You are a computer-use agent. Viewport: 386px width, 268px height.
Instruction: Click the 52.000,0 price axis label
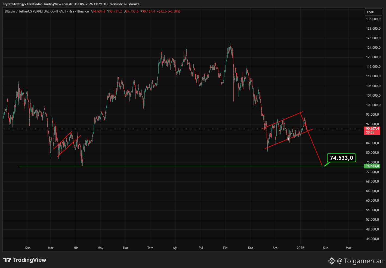[x=373, y=220]
